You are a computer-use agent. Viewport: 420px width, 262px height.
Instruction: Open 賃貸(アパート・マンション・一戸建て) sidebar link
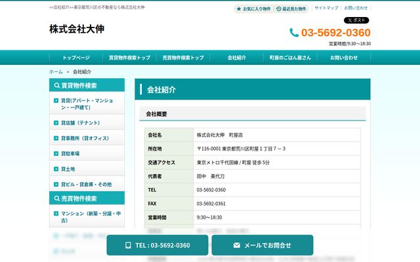pyautogui.click(x=87, y=103)
